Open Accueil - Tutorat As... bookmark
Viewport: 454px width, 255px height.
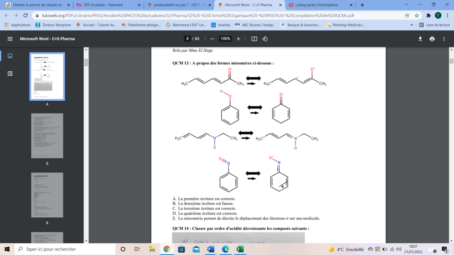(96, 25)
